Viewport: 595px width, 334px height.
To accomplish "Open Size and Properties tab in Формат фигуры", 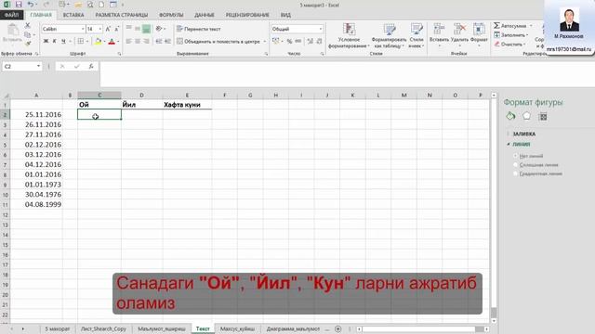I will (x=543, y=116).
